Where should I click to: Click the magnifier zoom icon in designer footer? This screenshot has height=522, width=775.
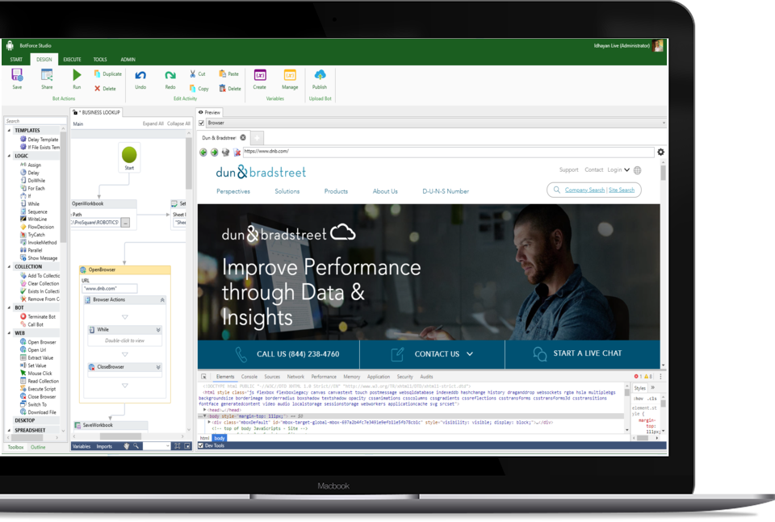pyautogui.click(x=136, y=446)
